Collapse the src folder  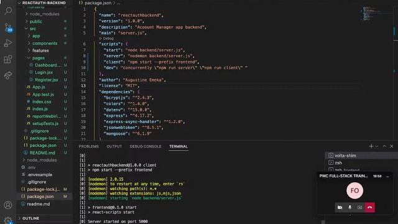pyautogui.click(x=45, y=29)
